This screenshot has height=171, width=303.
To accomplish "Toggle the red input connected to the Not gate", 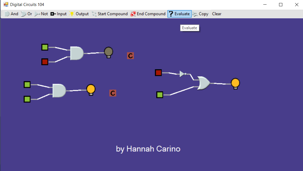I will 159,73.
